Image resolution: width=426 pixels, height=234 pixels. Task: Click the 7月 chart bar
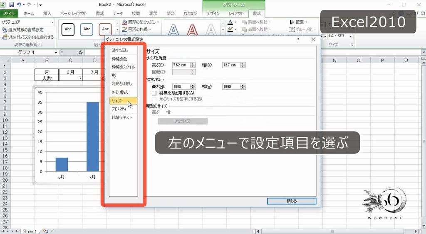(93, 137)
